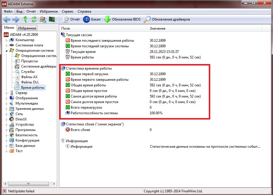Click the sidebar scrollbar left arrow
Viewport: 273px width, 195px height.
click(x=5, y=184)
